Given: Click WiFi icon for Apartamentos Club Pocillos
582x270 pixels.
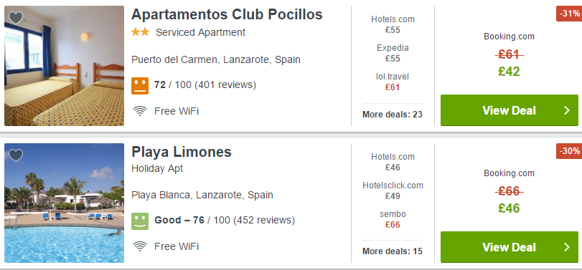Looking at the screenshot, I should (140, 111).
